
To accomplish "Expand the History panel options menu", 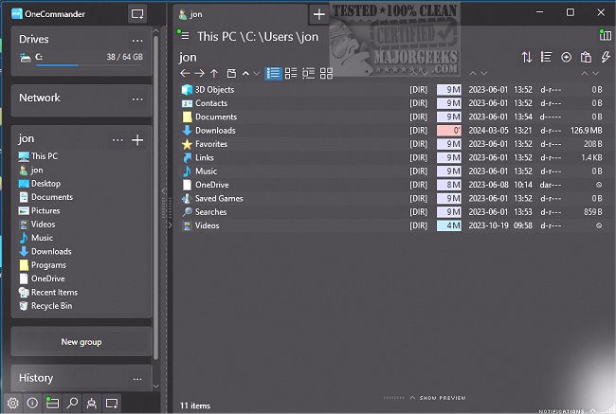I will [x=137, y=379].
